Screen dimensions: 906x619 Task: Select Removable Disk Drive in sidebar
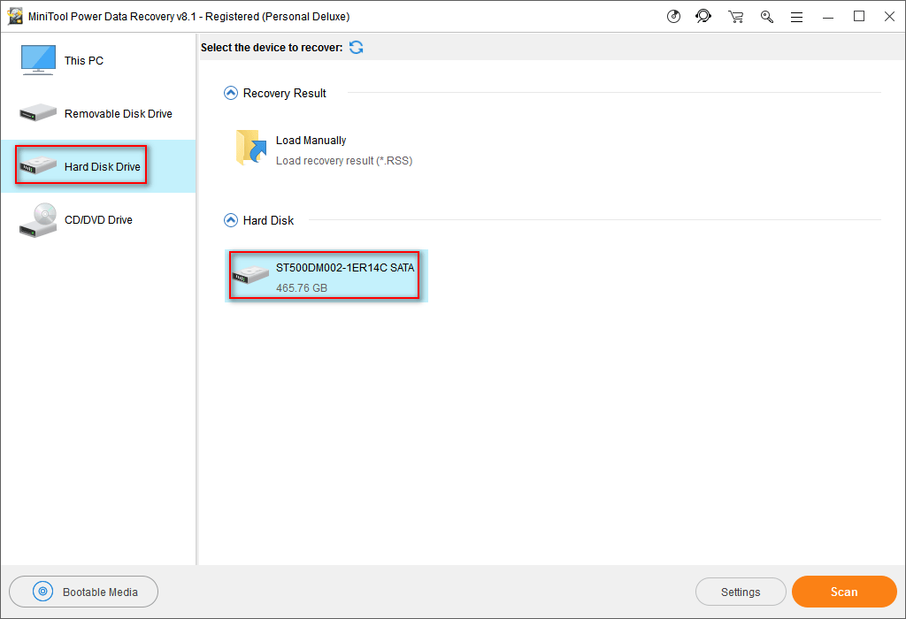pos(98,113)
